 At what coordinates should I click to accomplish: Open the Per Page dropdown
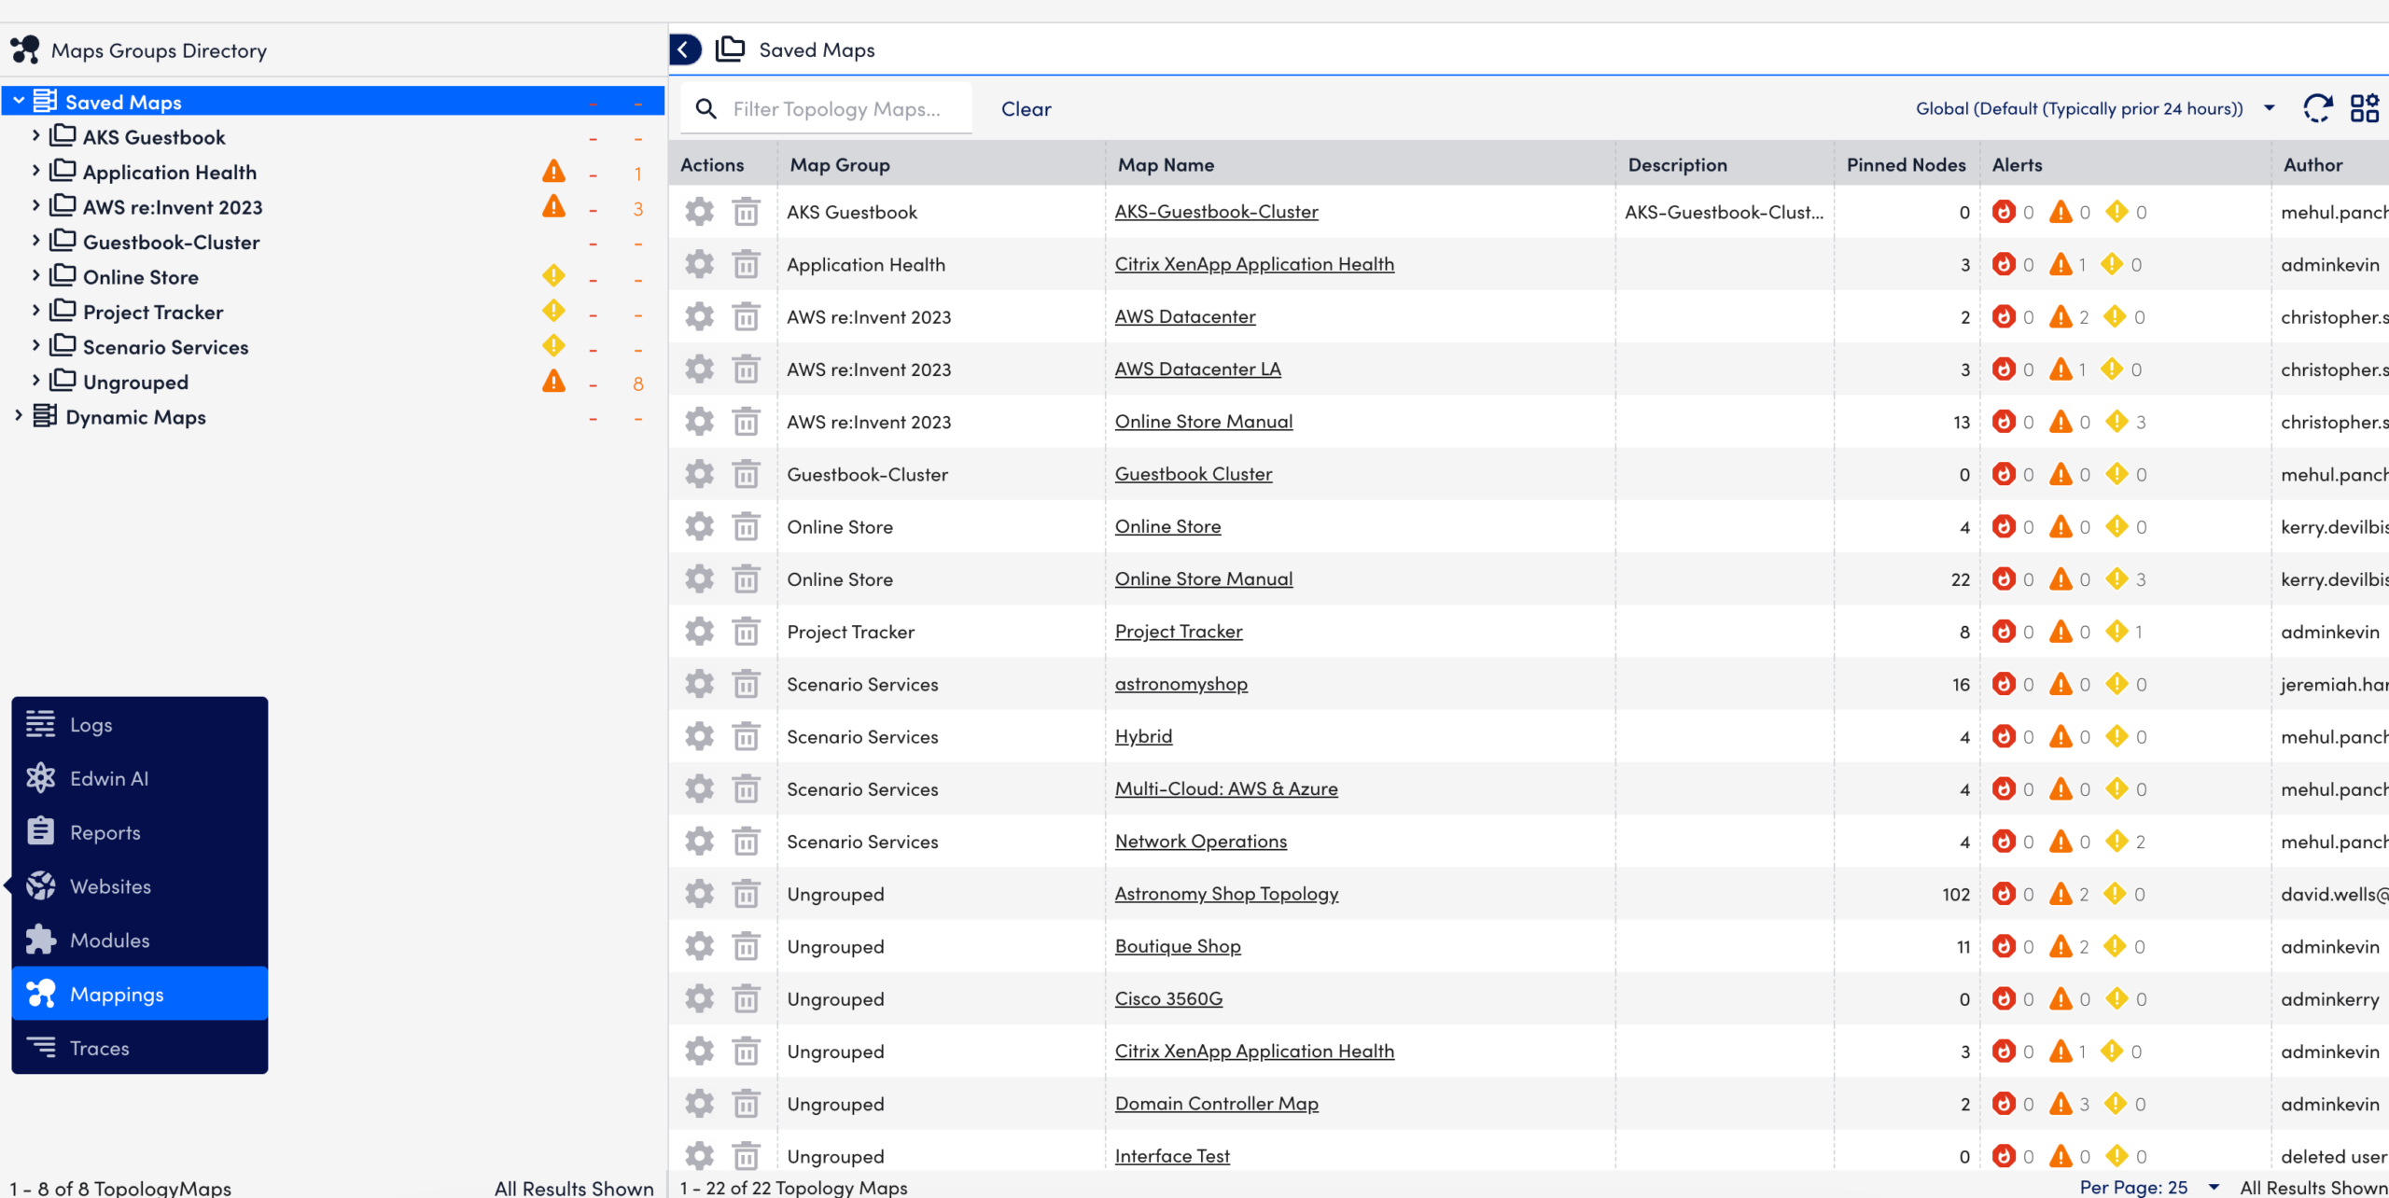[x=2149, y=1187]
